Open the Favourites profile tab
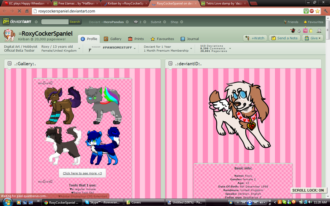 click(x=162, y=39)
